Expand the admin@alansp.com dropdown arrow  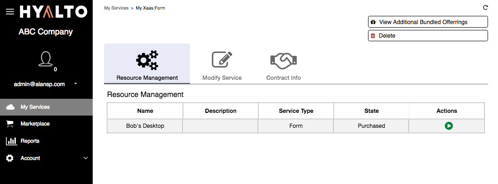point(75,84)
